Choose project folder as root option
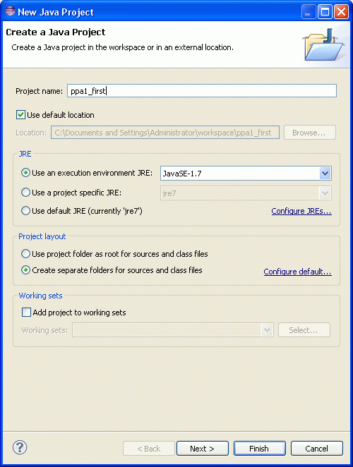Image resolution: width=353 pixels, height=467 pixels. click(x=25, y=254)
